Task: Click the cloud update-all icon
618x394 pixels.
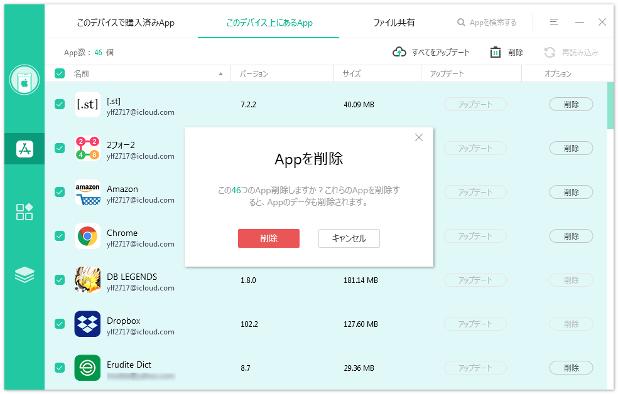Action: pos(399,52)
